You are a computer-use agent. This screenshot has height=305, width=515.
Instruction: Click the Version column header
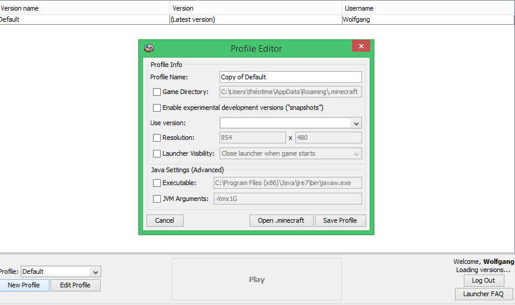point(256,8)
